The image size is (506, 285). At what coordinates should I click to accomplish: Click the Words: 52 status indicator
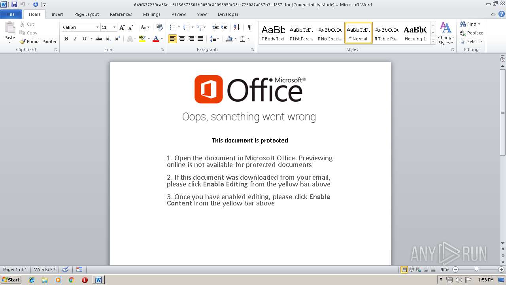click(x=45, y=270)
